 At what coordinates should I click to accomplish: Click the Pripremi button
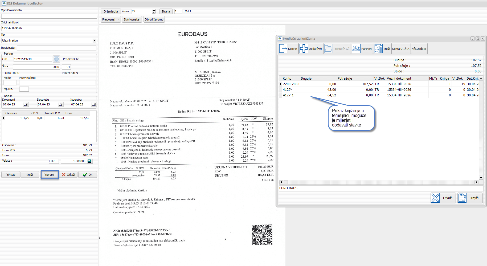click(x=49, y=175)
